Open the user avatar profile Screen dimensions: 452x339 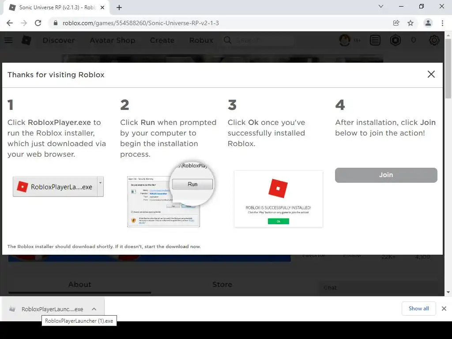345,40
